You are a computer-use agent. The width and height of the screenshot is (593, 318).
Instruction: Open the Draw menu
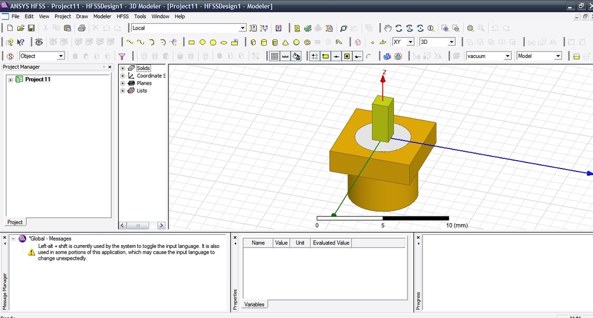click(x=82, y=16)
